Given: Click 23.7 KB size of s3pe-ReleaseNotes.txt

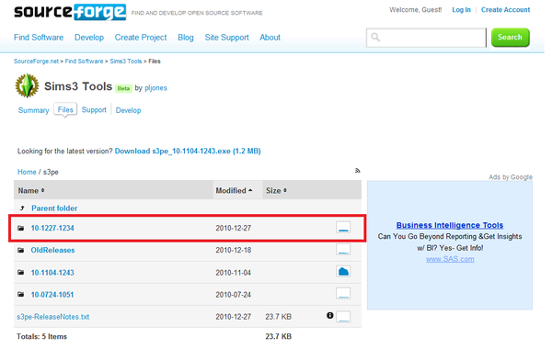Looking at the screenshot, I should pyautogui.click(x=279, y=317).
